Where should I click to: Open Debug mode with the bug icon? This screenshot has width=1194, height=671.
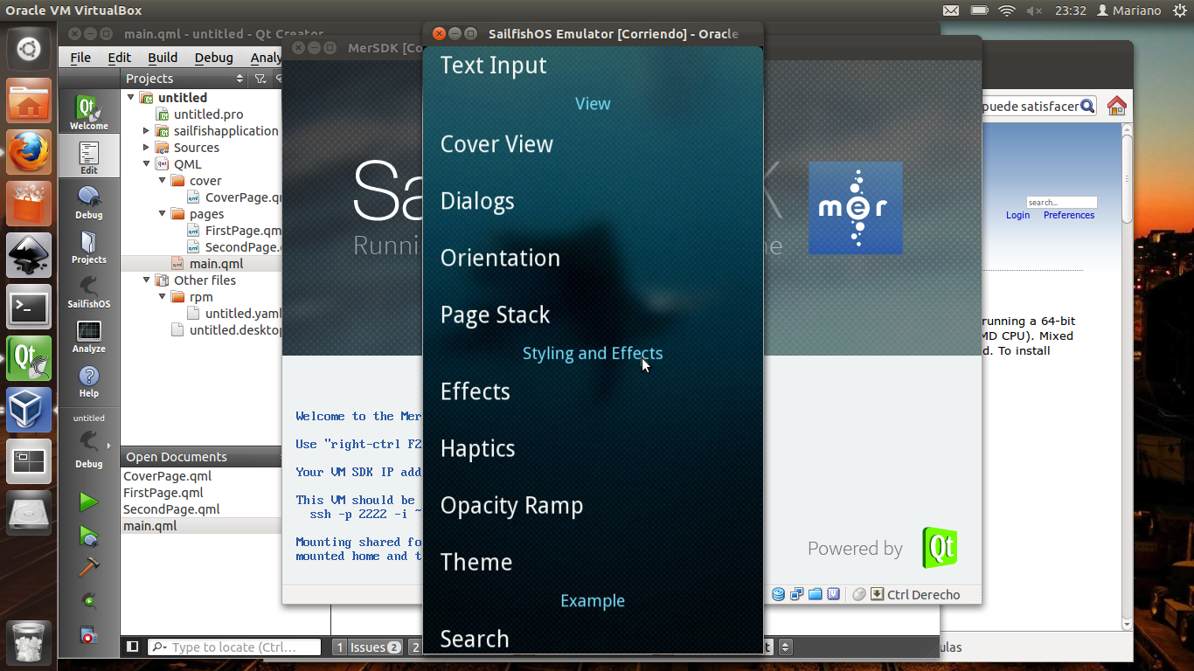pyautogui.click(x=89, y=203)
